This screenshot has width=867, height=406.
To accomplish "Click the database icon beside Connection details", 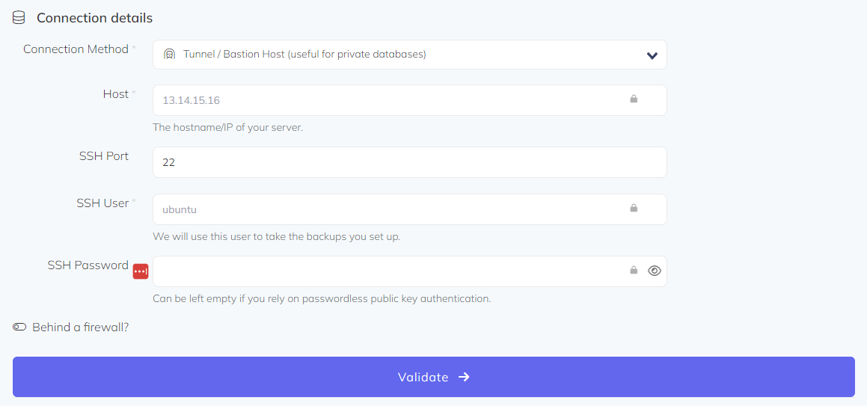I will [19, 17].
